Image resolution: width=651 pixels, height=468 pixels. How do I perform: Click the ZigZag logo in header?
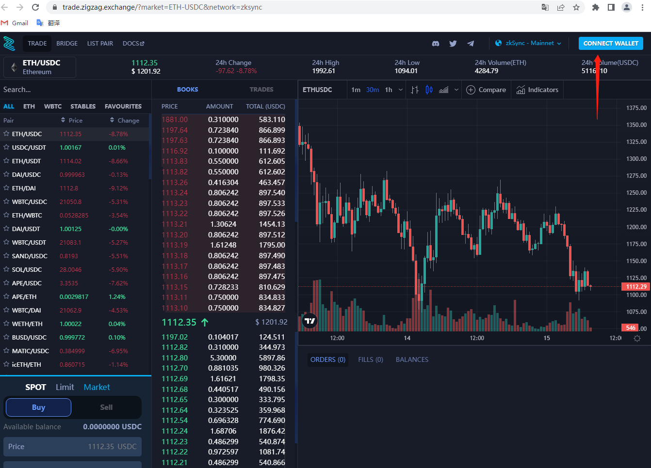pyautogui.click(x=9, y=44)
